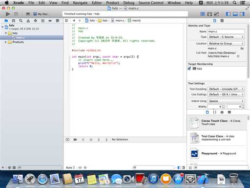The image size is (250, 188).
Task: Open the Issue navigator tab
Action: pos(28,21)
